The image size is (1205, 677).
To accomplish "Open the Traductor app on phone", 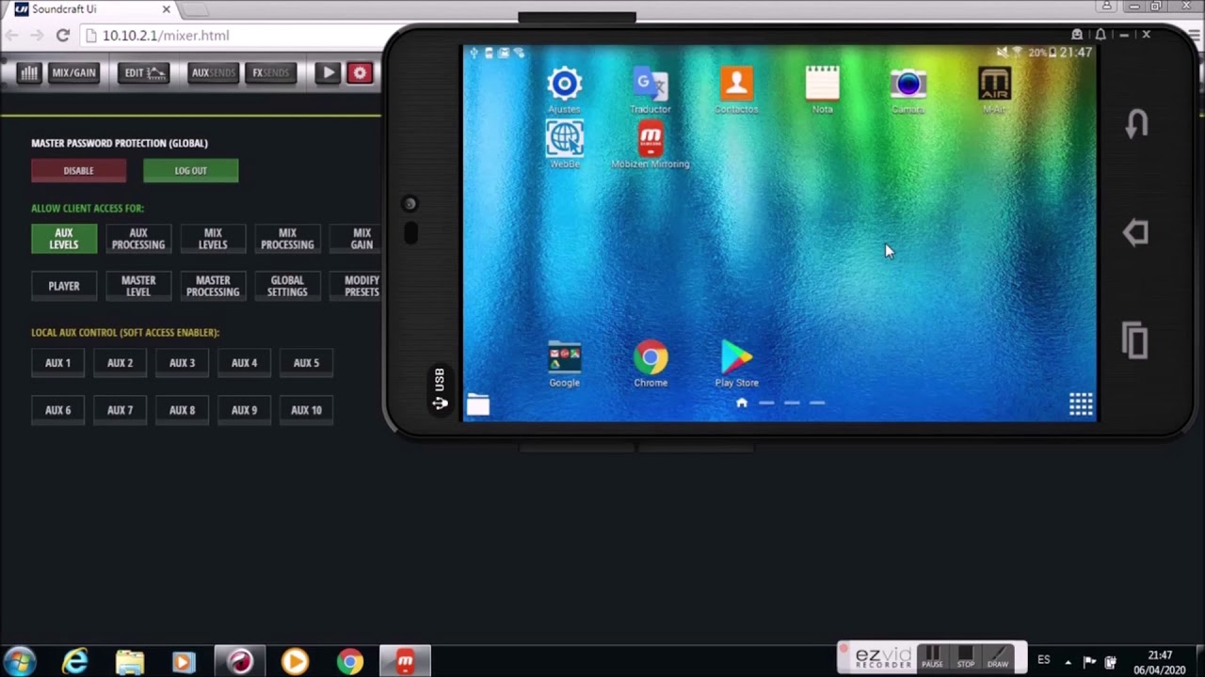I will [651, 89].
